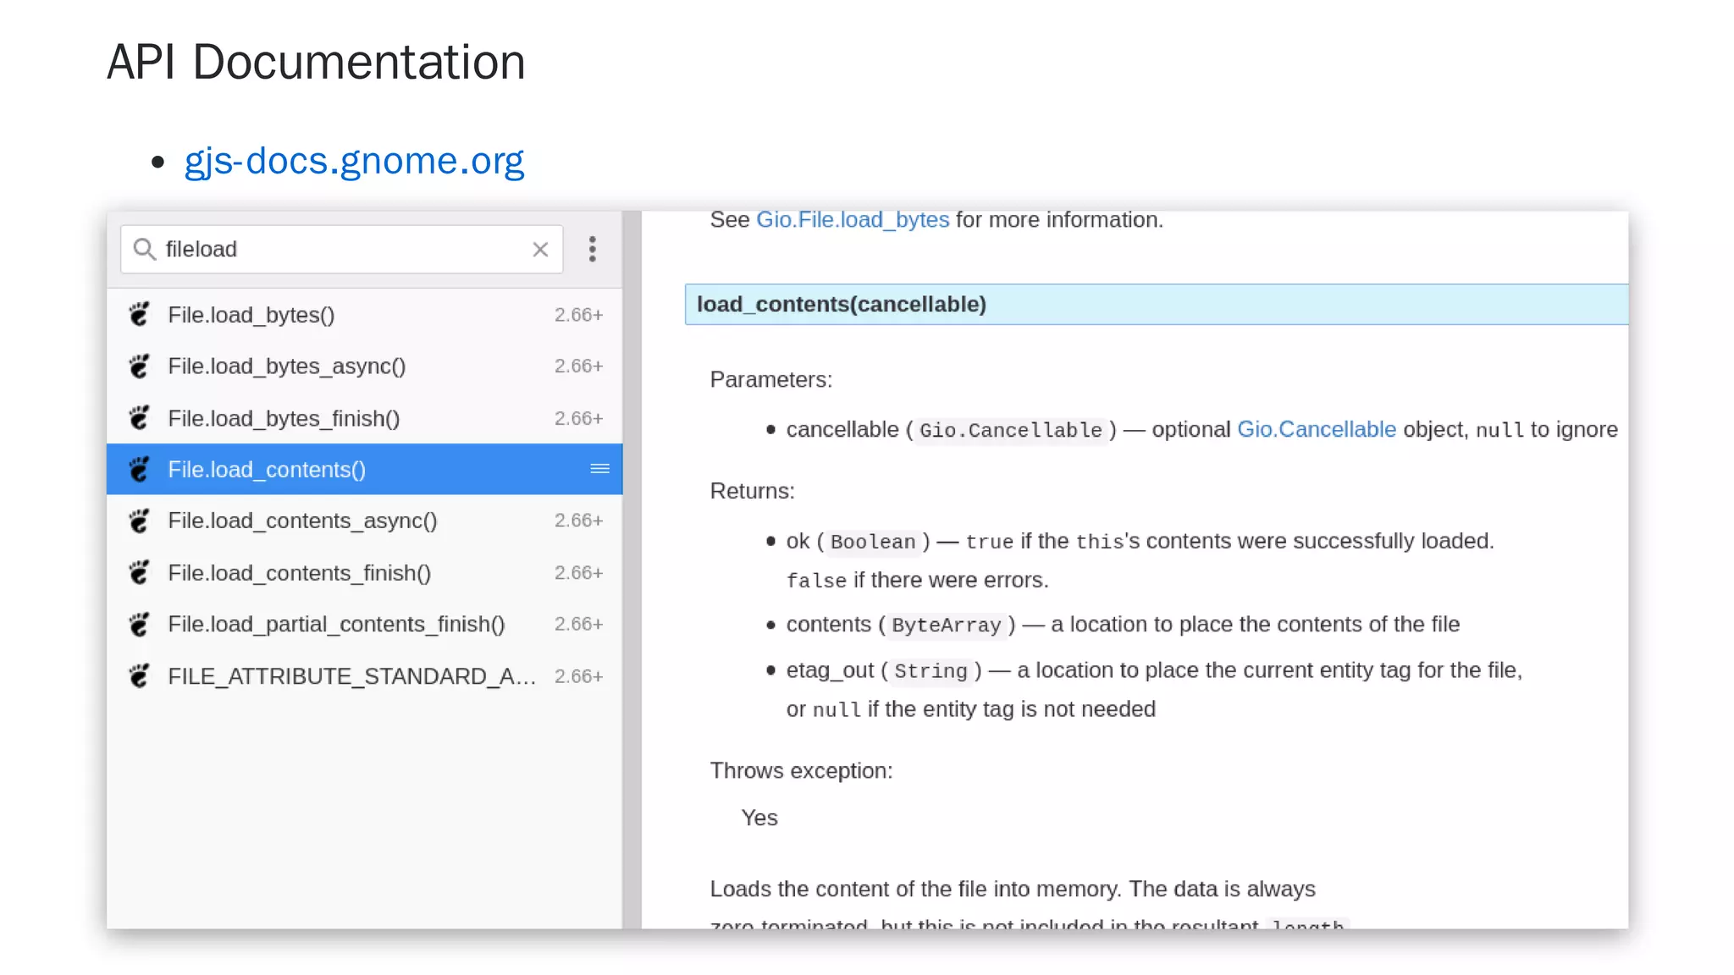Open the three-dot options menu
The width and height of the screenshot is (1734, 975).
(x=593, y=249)
